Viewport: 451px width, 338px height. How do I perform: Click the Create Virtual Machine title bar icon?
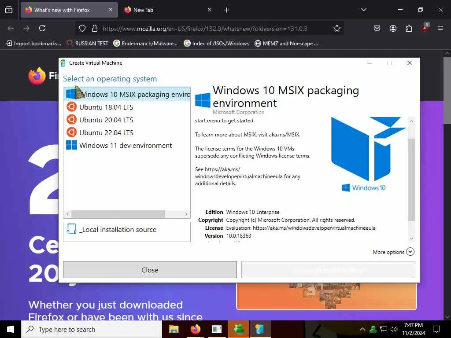pyautogui.click(x=63, y=63)
